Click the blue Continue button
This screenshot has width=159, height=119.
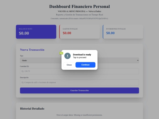85,65
